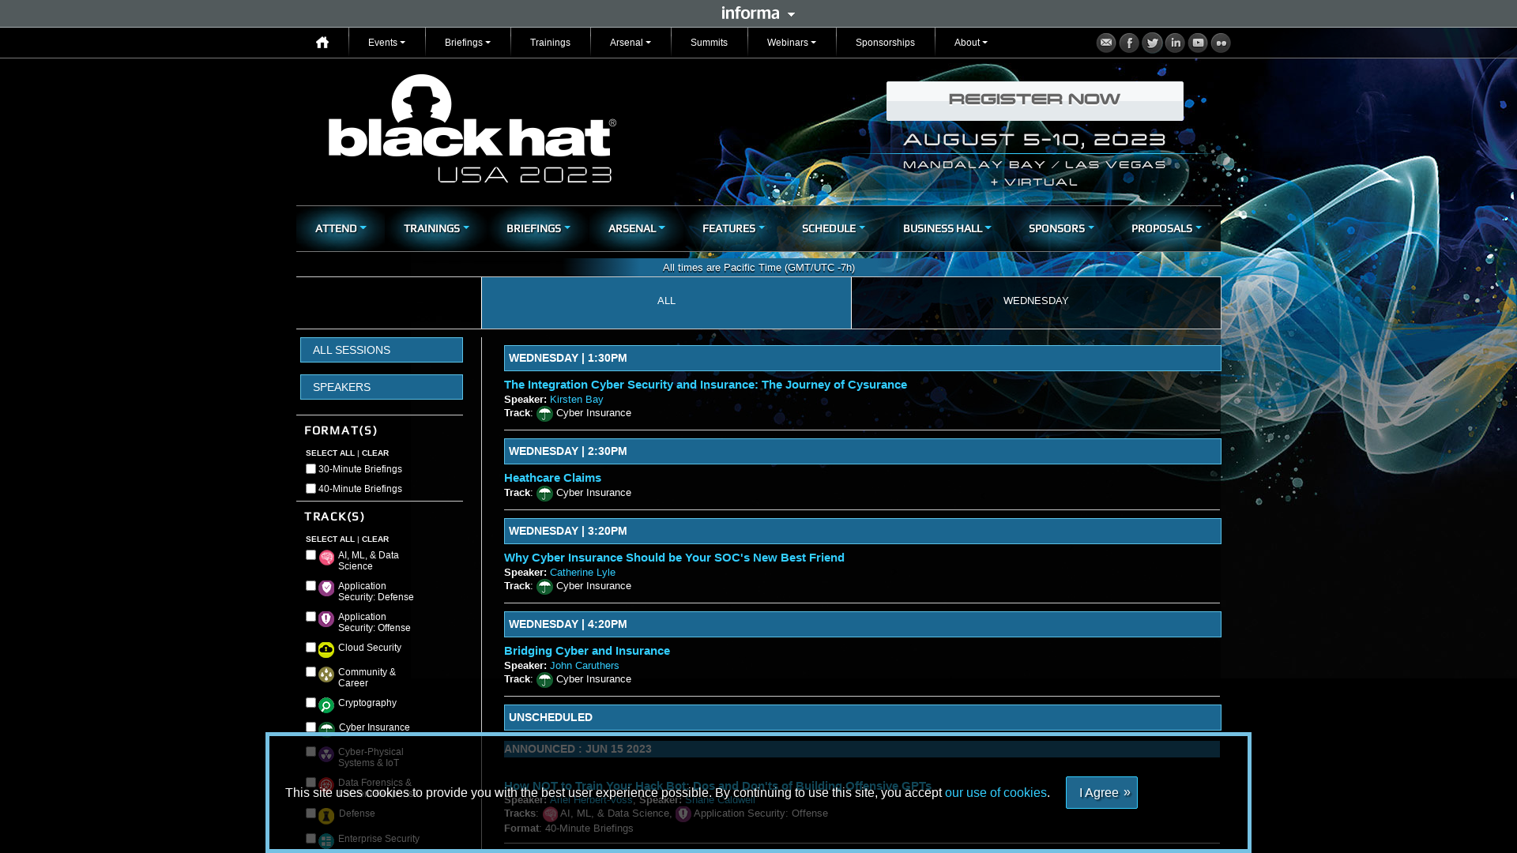The height and width of the screenshot is (853, 1517).
Task: Open speaker Catherine Lyle's profile link
Action: click(582, 573)
